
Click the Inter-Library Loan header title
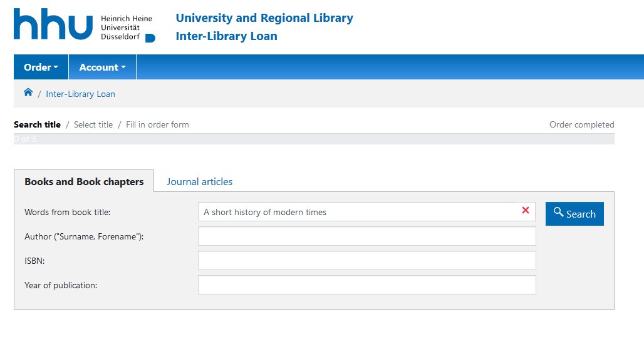(226, 36)
